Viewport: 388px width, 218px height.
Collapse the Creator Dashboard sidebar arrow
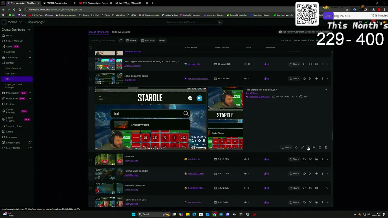tap(30, 30)
